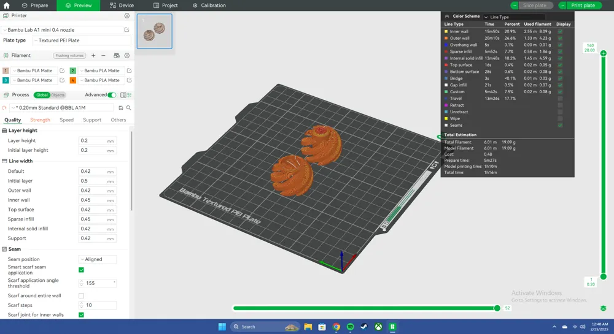This screenshot has width=614, height=334.
Task: Save the process preset icon
Action: pos(120,108)
